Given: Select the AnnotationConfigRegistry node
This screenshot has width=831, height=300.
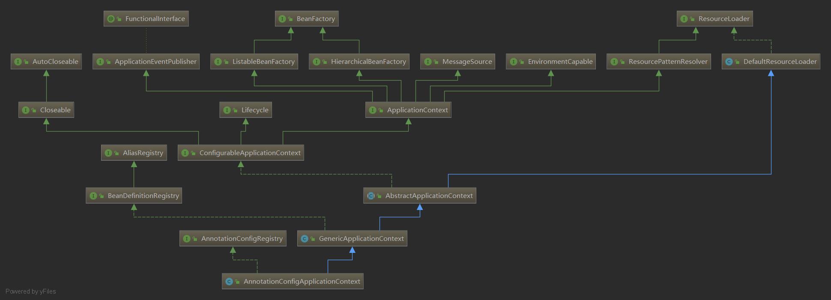Looking at the screenshot, I should (233, 239).
